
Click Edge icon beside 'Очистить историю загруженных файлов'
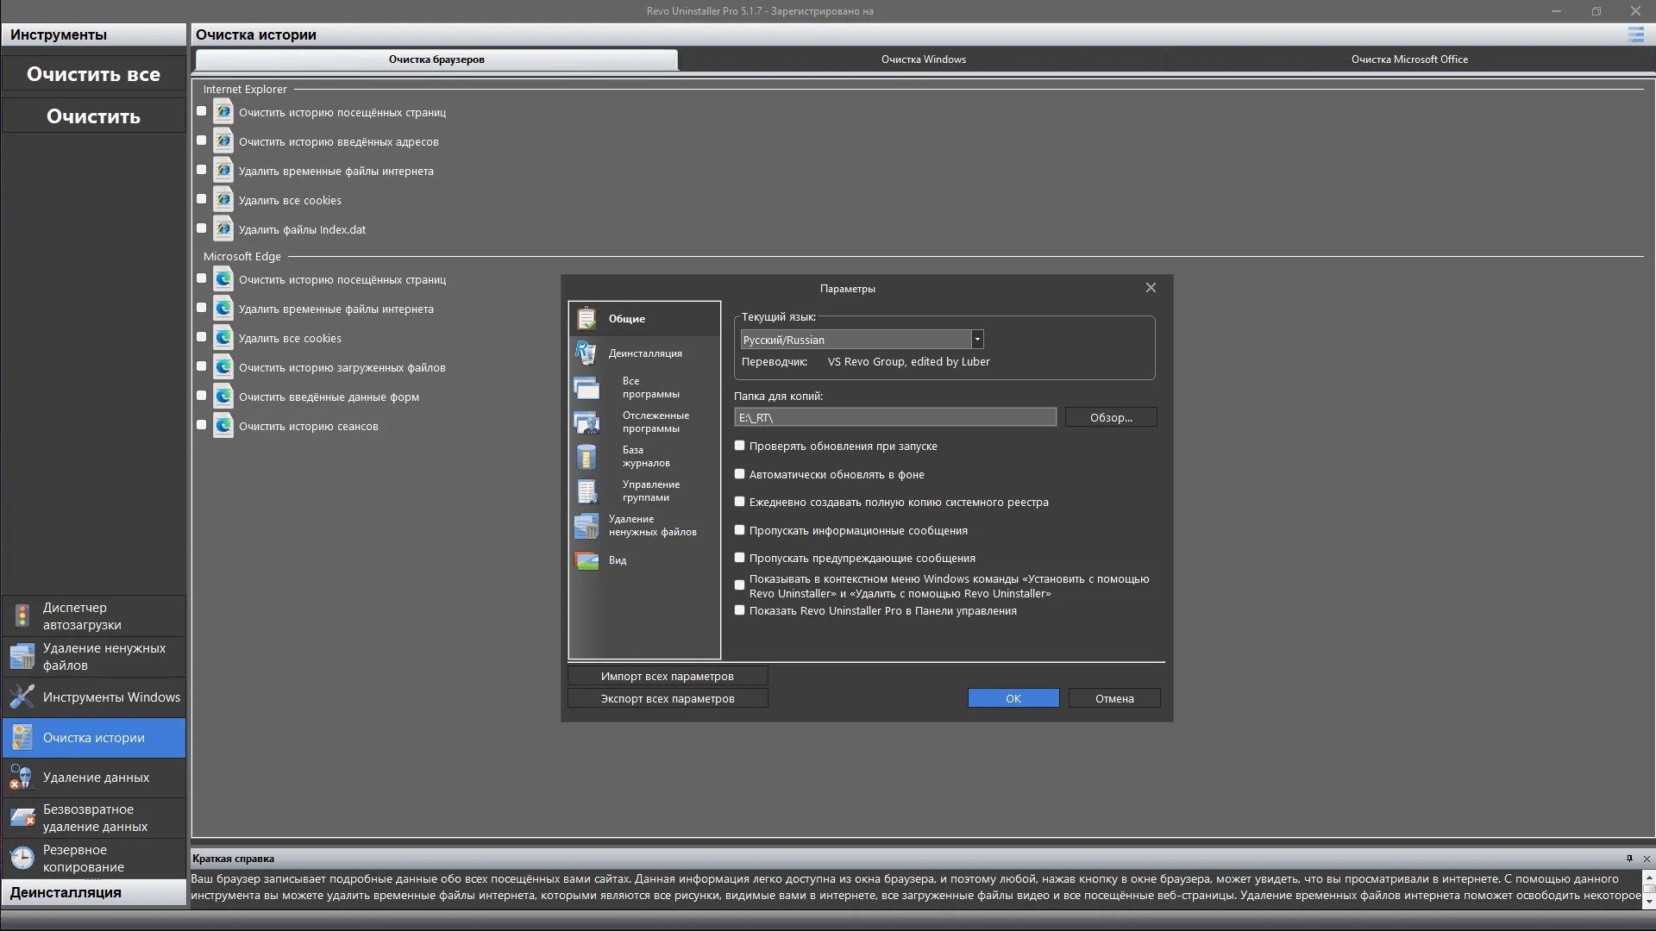coord(223,367)
